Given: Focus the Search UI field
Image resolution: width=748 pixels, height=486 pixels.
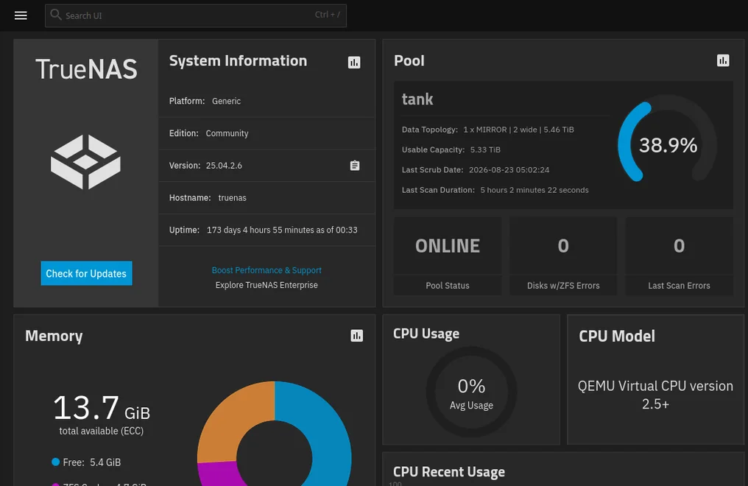Looking at the screenshot, I should click(196, 15).
